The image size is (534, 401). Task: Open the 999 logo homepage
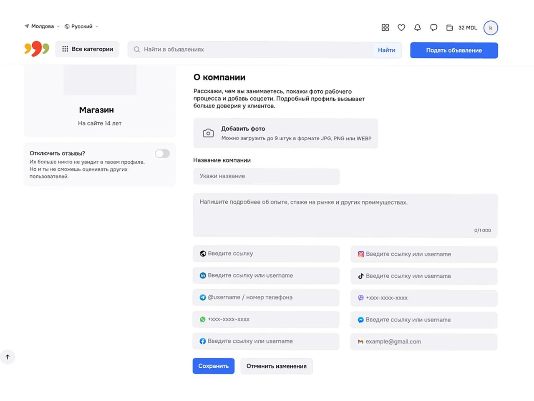(37, 49)
